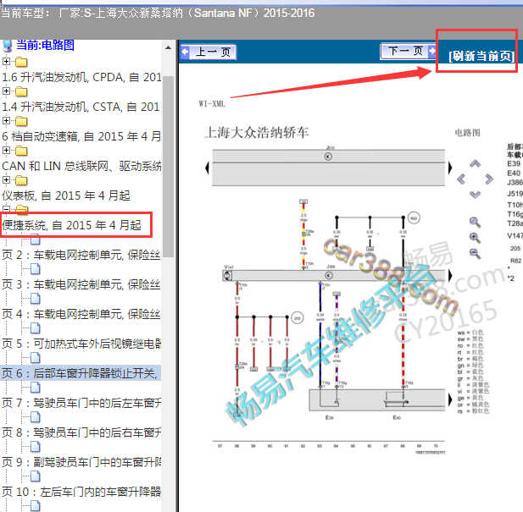Image resolution: width=523 pixels, height=512 pixels.
Task: Click document icon above 页 5
Action: pyautogui.click(x=36, y=328)
